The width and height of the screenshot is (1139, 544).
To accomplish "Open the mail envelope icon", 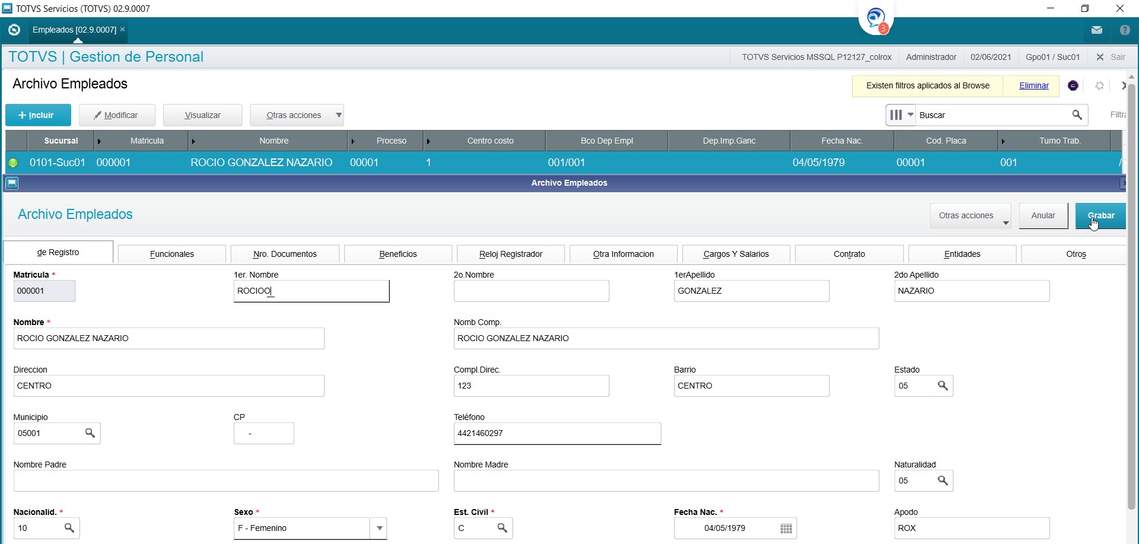I will click(1097, 30).
